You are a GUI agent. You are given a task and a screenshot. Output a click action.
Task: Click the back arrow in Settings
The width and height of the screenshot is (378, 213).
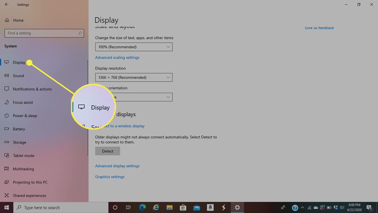pyautogui.click(x=7, y=4)
